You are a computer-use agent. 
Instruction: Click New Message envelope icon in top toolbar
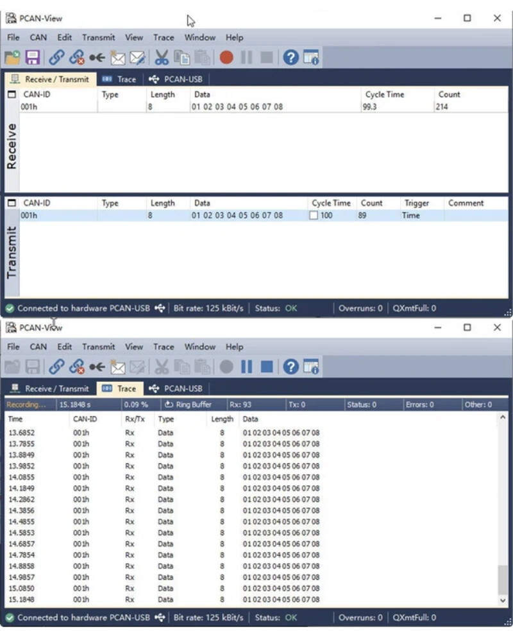point(118,58)
